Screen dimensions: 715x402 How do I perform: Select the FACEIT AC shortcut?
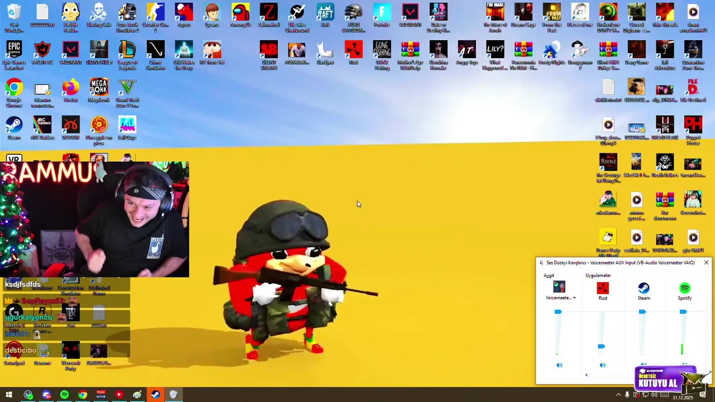[x=42, y=52]
